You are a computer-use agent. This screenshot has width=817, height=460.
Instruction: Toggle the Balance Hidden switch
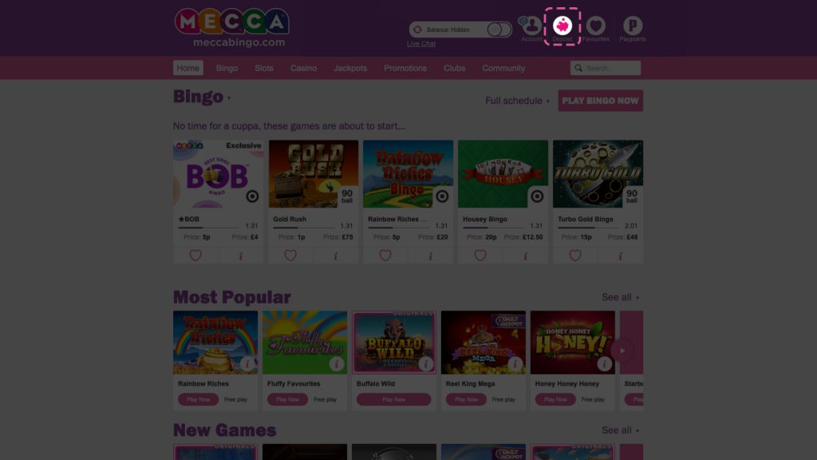pos(499,30)
